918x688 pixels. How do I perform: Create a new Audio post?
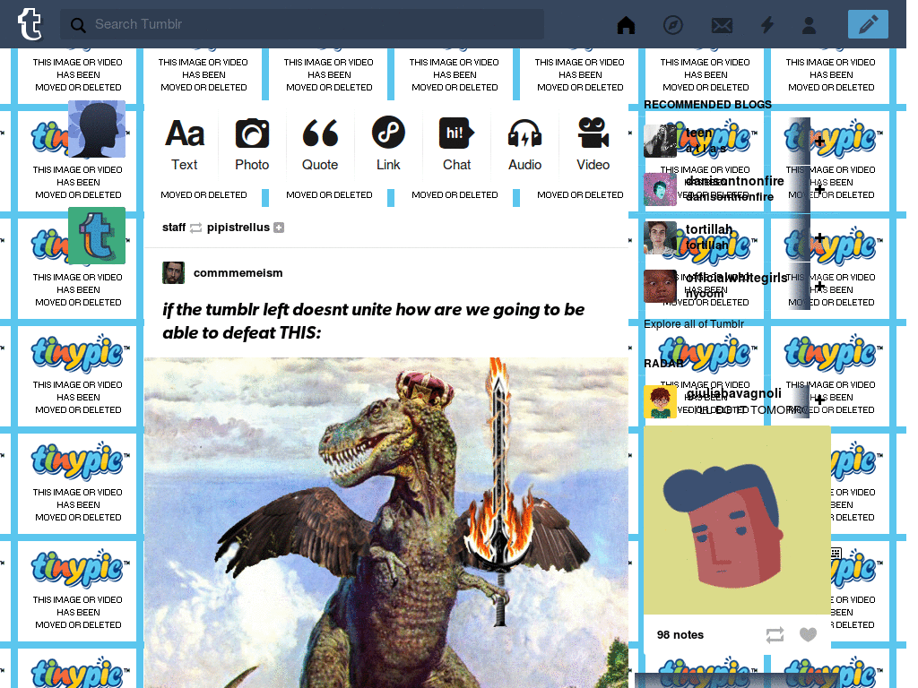524,144
